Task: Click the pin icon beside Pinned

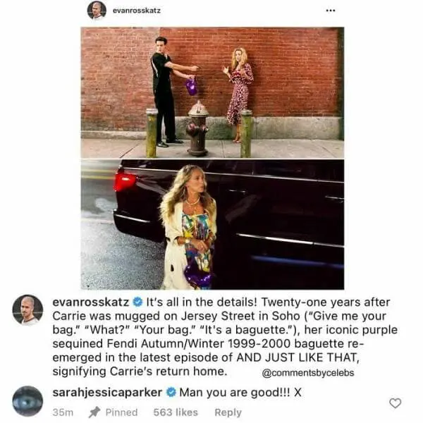Action: pos(94,412)
